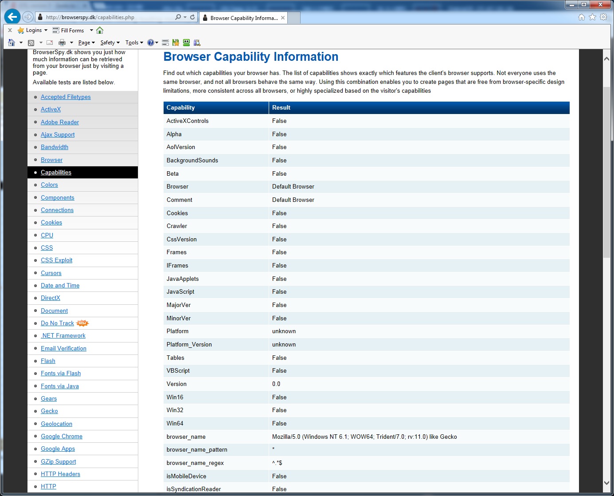Open the Safety menu

(110, 43)
